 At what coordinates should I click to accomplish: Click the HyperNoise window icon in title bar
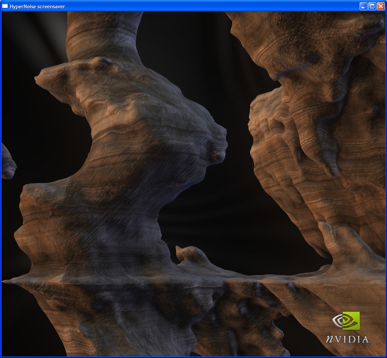point(5,6)
